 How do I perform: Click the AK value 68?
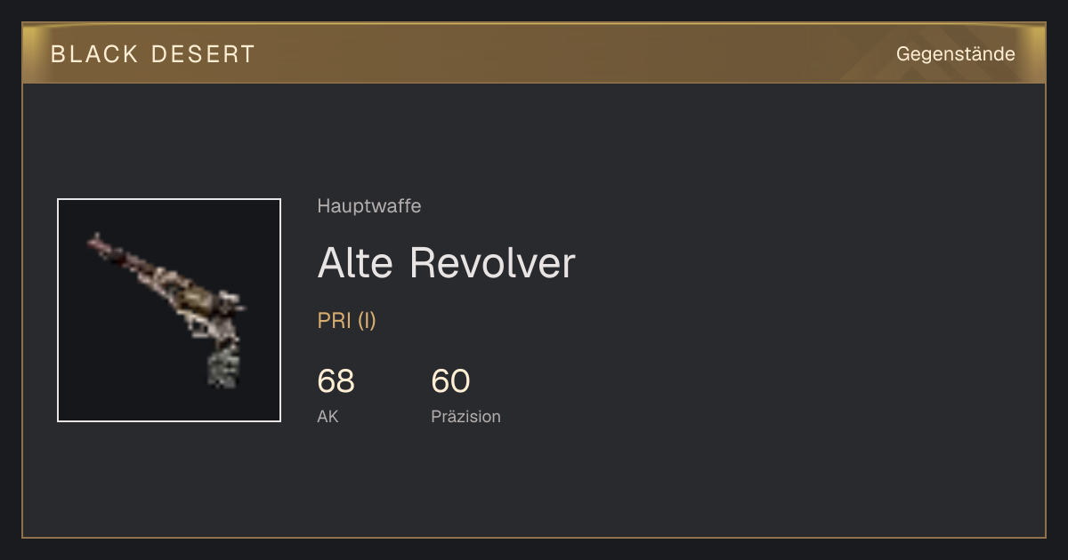pyautogui.click(x=336, y=381)
